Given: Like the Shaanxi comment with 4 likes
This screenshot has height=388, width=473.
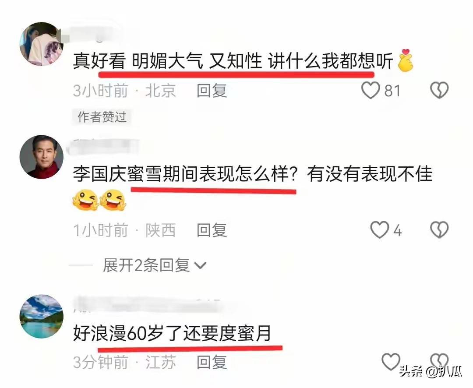Looking at the screenshot, I should [379, 230].
